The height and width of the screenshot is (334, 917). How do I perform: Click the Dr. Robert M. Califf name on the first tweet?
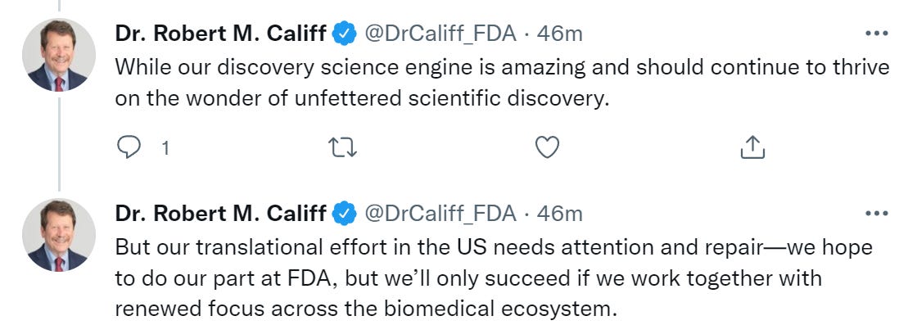[220, 34]
